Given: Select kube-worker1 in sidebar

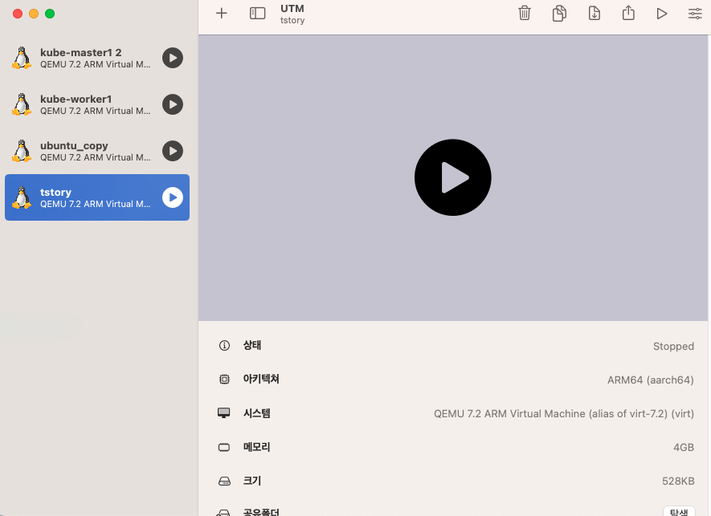Looking at the screenshot, I should click(x=97, y=104).
